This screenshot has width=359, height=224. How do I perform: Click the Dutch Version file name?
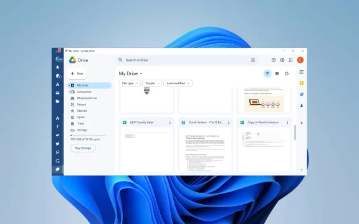[206, 123]
